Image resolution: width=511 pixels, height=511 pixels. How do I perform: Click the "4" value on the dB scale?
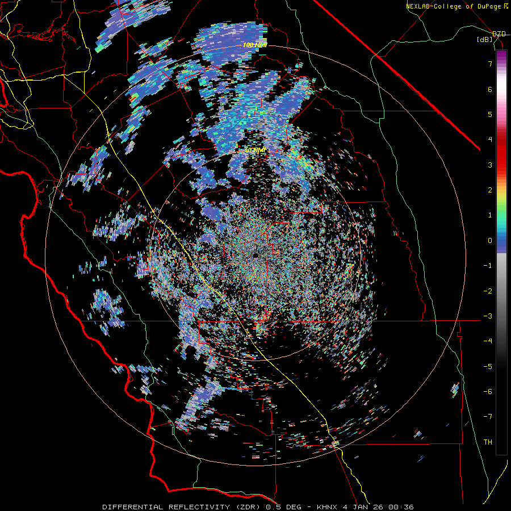490,140
